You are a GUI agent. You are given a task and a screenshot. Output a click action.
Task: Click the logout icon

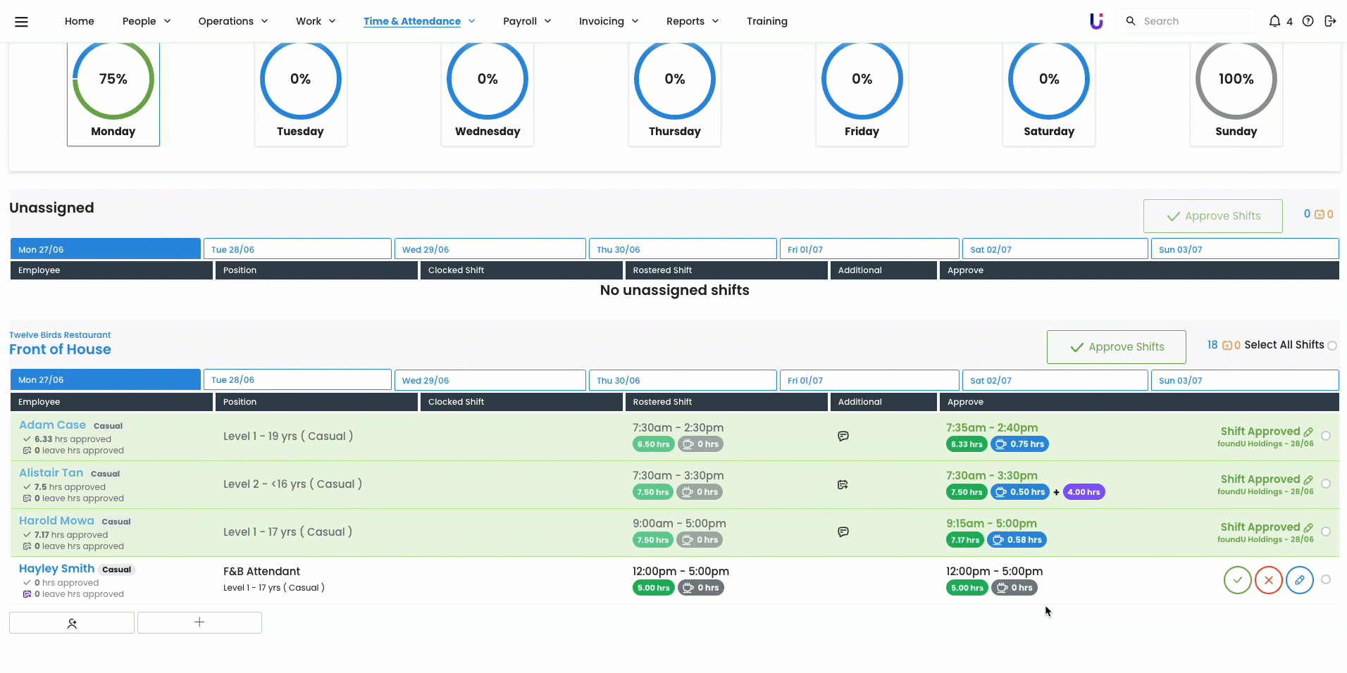click(1330, 21)
